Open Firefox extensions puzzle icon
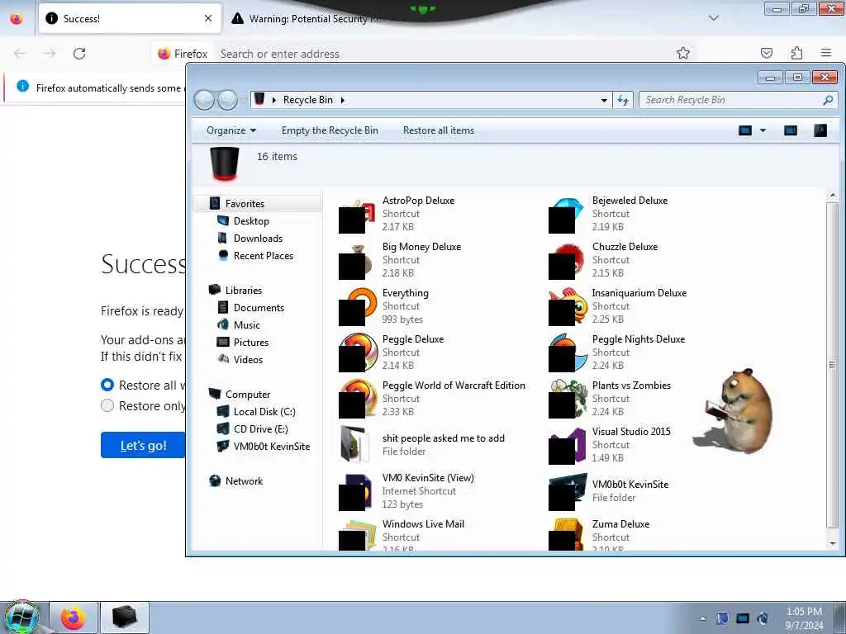 coord(796,53)
